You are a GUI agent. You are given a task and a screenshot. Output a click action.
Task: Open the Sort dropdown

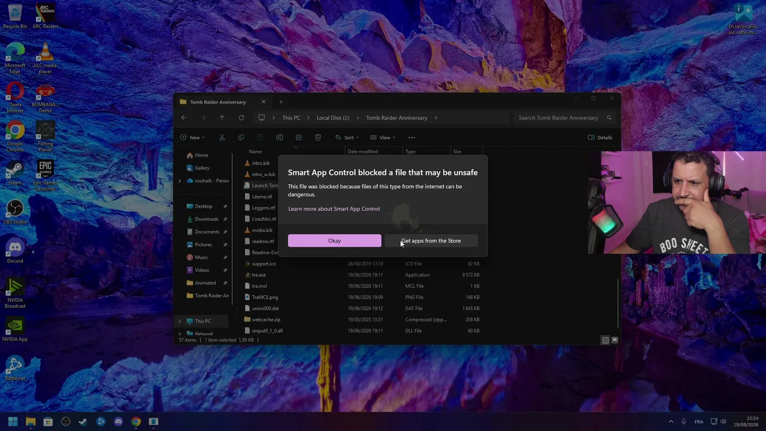coord(346,138)
